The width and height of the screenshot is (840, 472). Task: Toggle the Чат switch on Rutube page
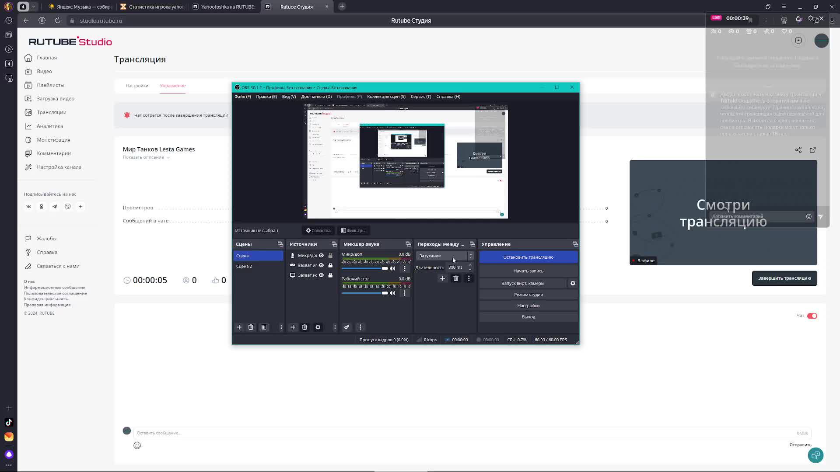[812, 316]
